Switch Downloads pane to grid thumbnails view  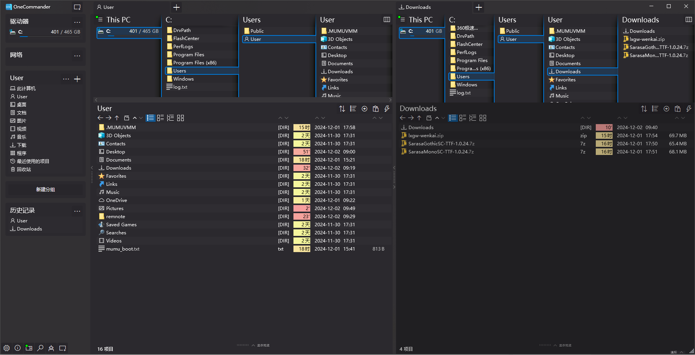coord(483,118)
